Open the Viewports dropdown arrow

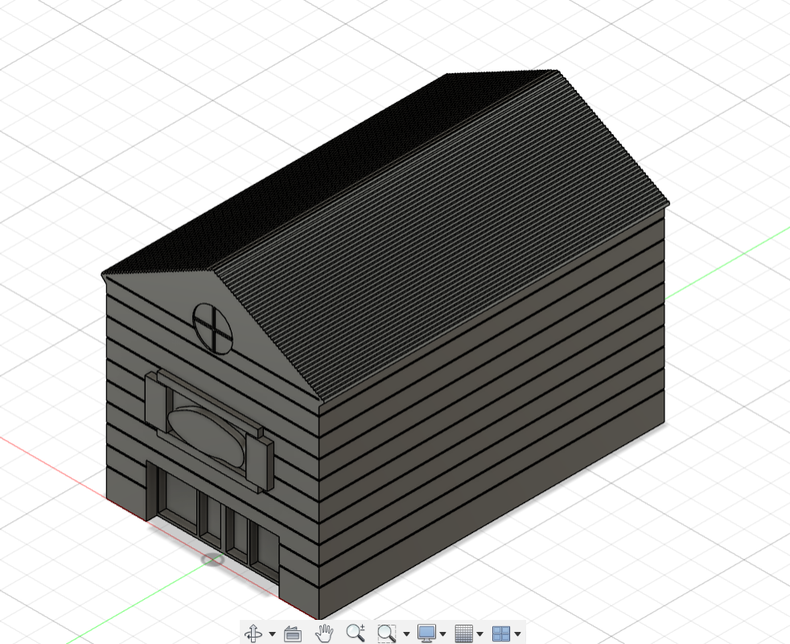point(517,634)
